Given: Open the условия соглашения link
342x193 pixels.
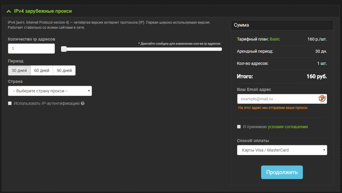Looking at the screenshot, I should point(288,127).
